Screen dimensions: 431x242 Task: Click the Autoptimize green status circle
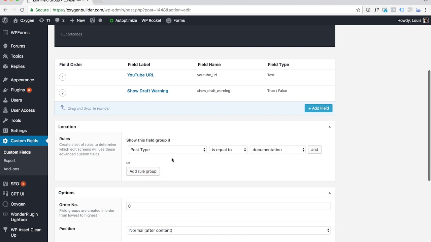coord(111,21)
